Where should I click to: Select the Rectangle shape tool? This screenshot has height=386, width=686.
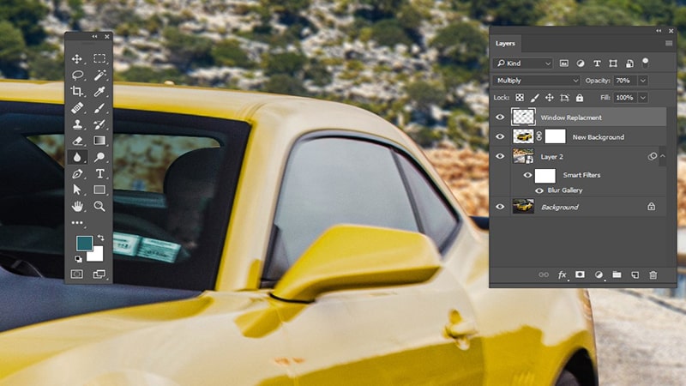click(x=99, y=190)
